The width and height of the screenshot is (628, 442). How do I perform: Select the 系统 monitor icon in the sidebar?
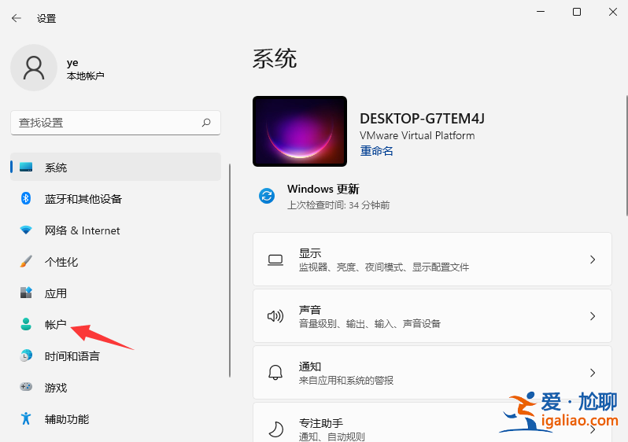pyautogui.click(x=26, y=168)
